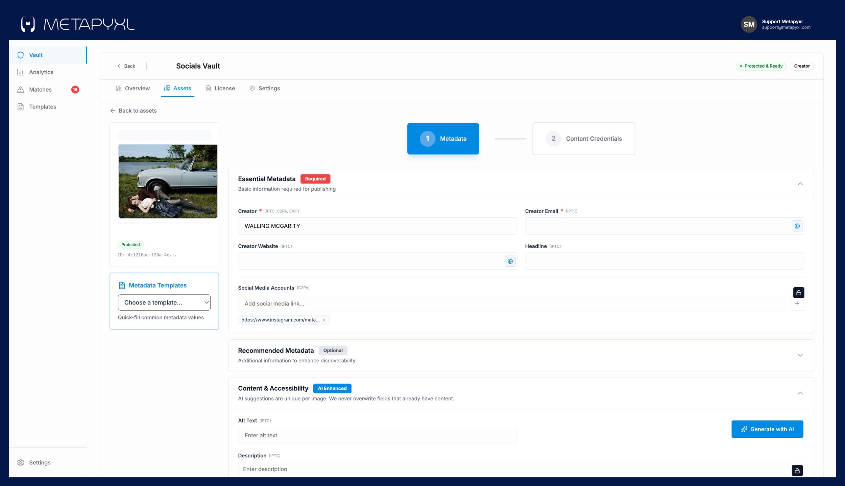Click the Back to assets link
845x486 pixels.
pyautogui.click(x=134, y=111)
